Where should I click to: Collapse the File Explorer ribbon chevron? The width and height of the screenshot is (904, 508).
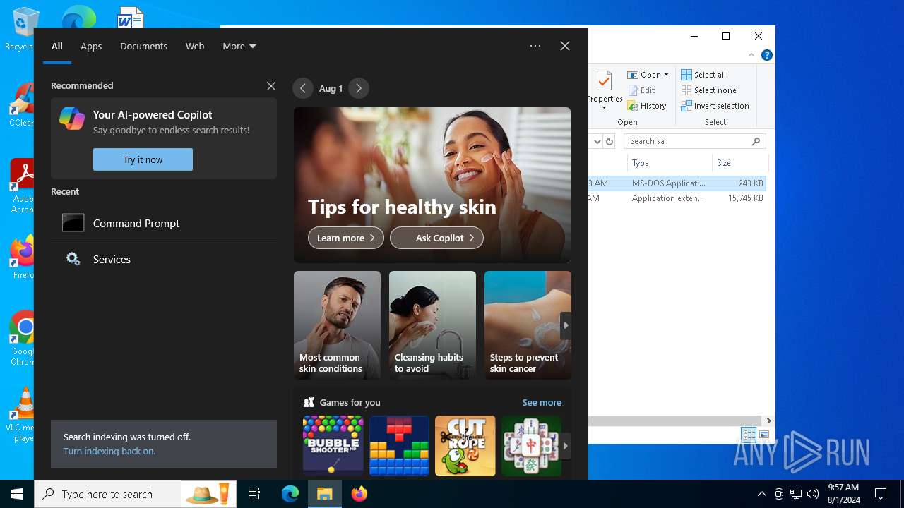(x=751, y=55)
